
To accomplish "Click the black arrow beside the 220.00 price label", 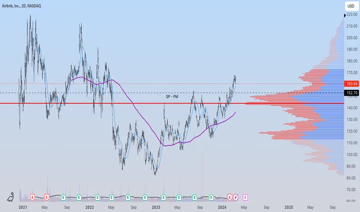I will click(345, 15).
